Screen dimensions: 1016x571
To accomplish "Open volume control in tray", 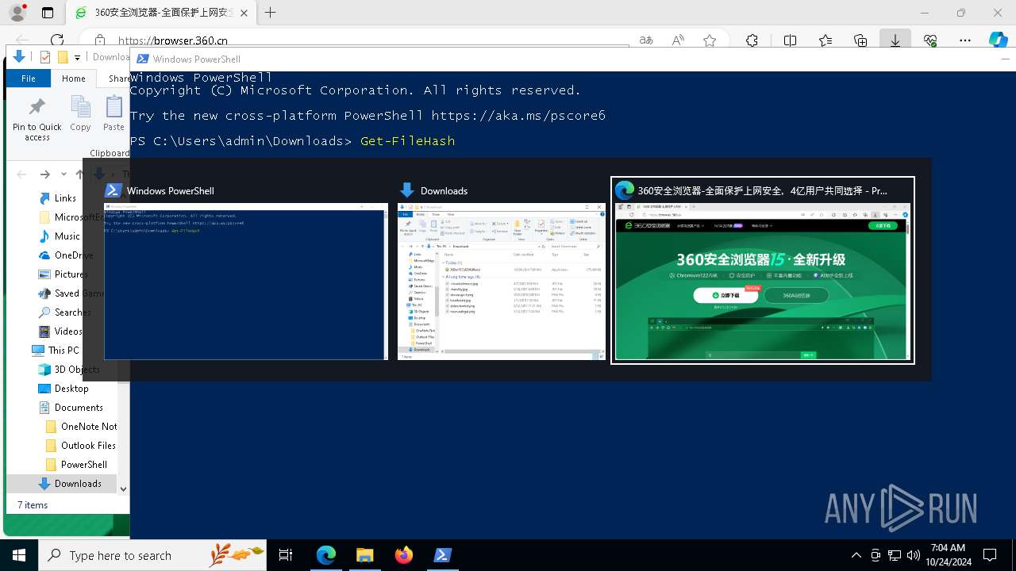I will tap(913, 555).
